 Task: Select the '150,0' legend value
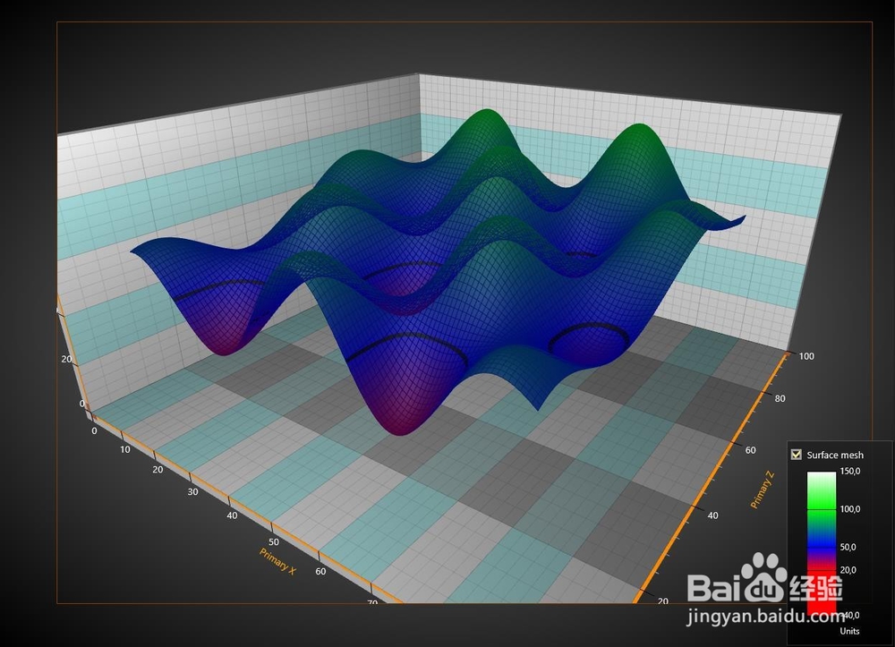tap(849, 472)
